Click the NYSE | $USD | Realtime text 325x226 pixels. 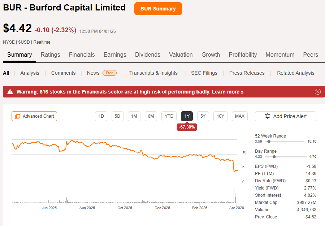coord(26,42)
